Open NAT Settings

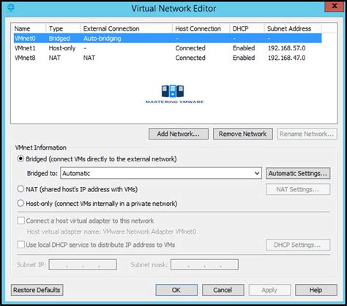(298, 189)
